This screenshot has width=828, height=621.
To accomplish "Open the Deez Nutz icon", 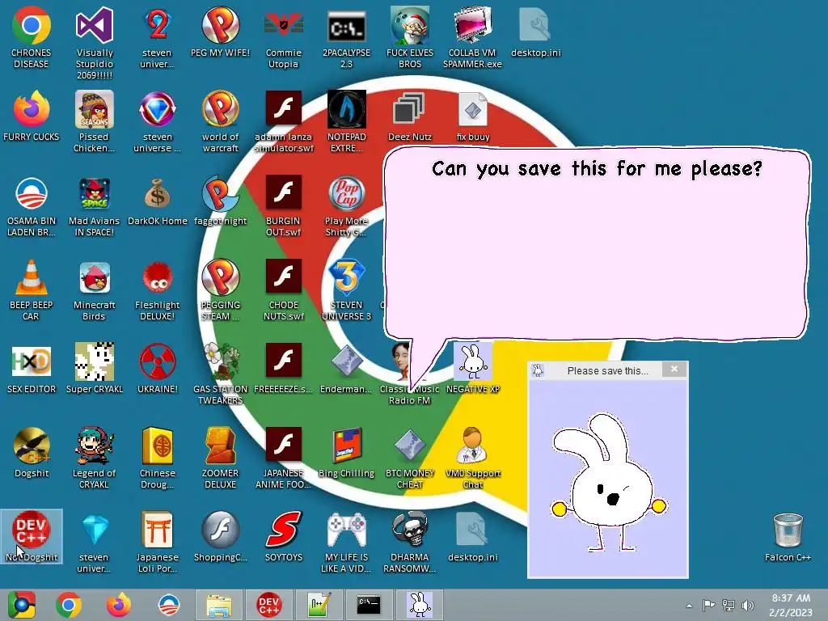I will pyautogui.click(x=409, y=109).
